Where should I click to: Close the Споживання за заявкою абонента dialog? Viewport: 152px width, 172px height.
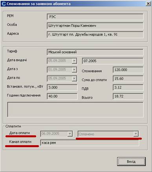click(148, 4)
